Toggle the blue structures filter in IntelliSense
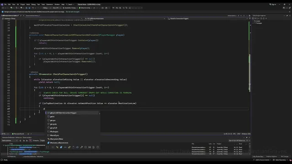 click(x=61, y=147)
